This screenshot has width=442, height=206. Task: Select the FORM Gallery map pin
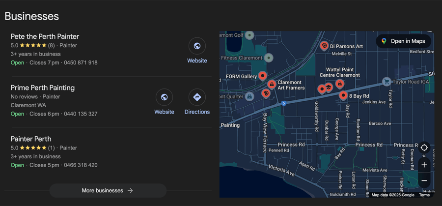[263, 76]
